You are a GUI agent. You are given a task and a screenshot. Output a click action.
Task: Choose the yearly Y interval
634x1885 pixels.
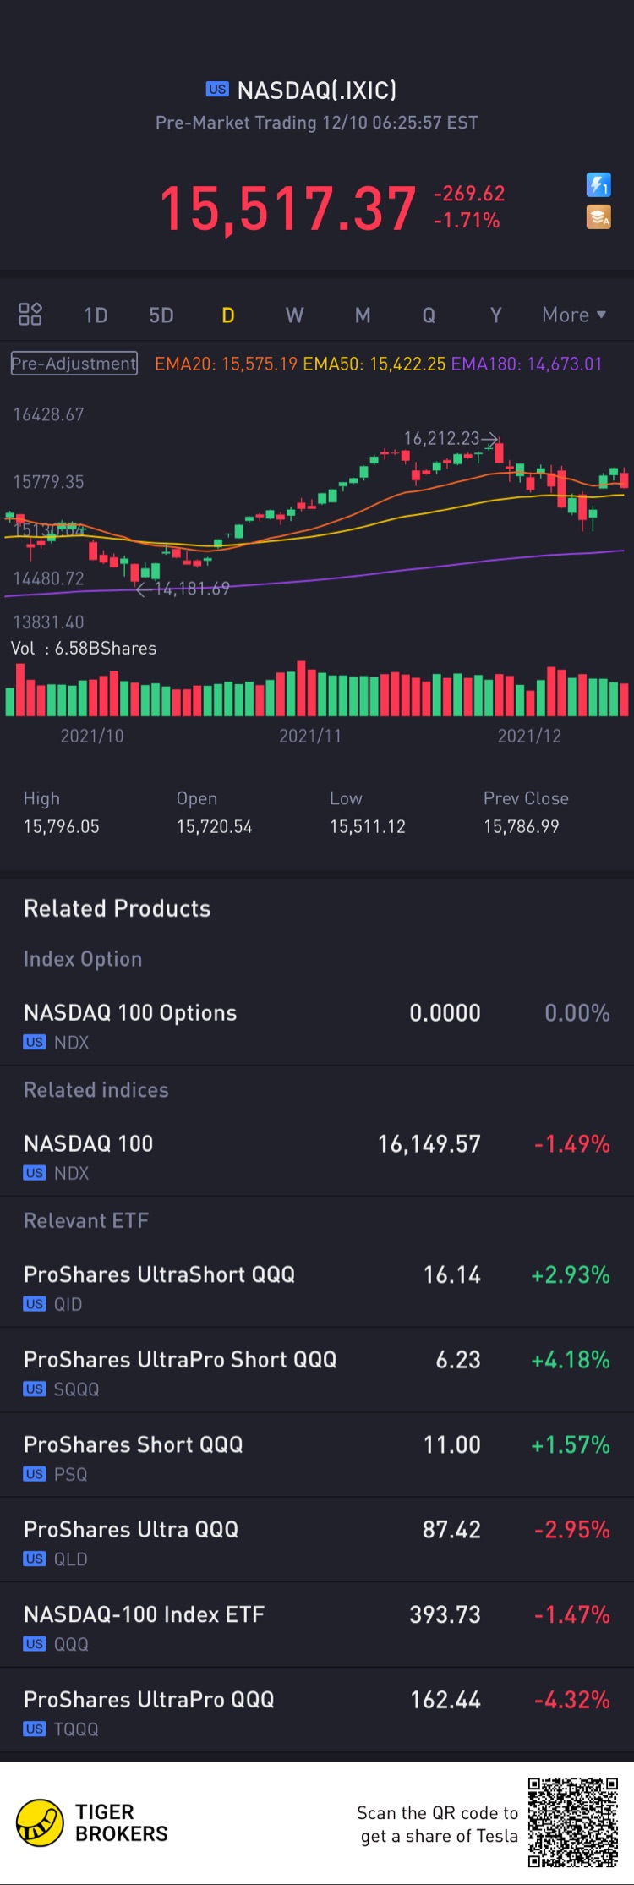[x=496, y=315]
